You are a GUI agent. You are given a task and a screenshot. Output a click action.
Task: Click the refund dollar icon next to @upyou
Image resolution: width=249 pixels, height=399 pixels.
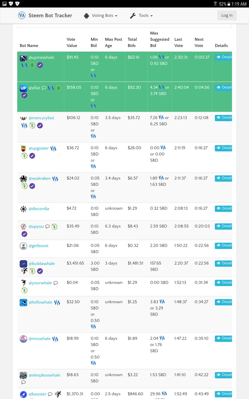(x=54, y=227)
